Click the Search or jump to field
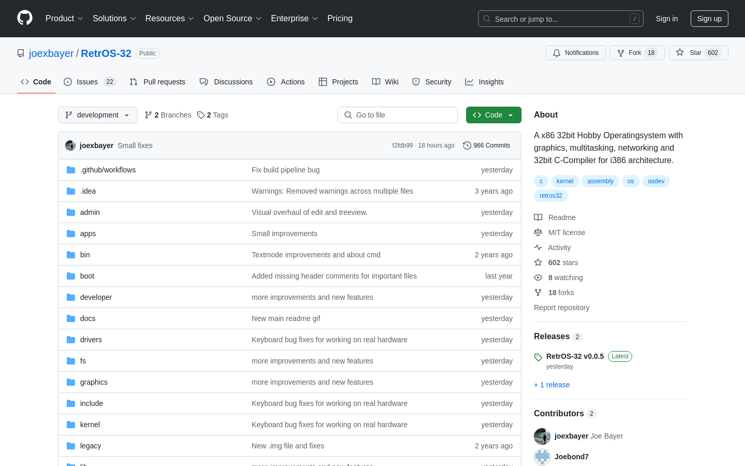This screenshot has height=466, width=745. coord(561,19)
